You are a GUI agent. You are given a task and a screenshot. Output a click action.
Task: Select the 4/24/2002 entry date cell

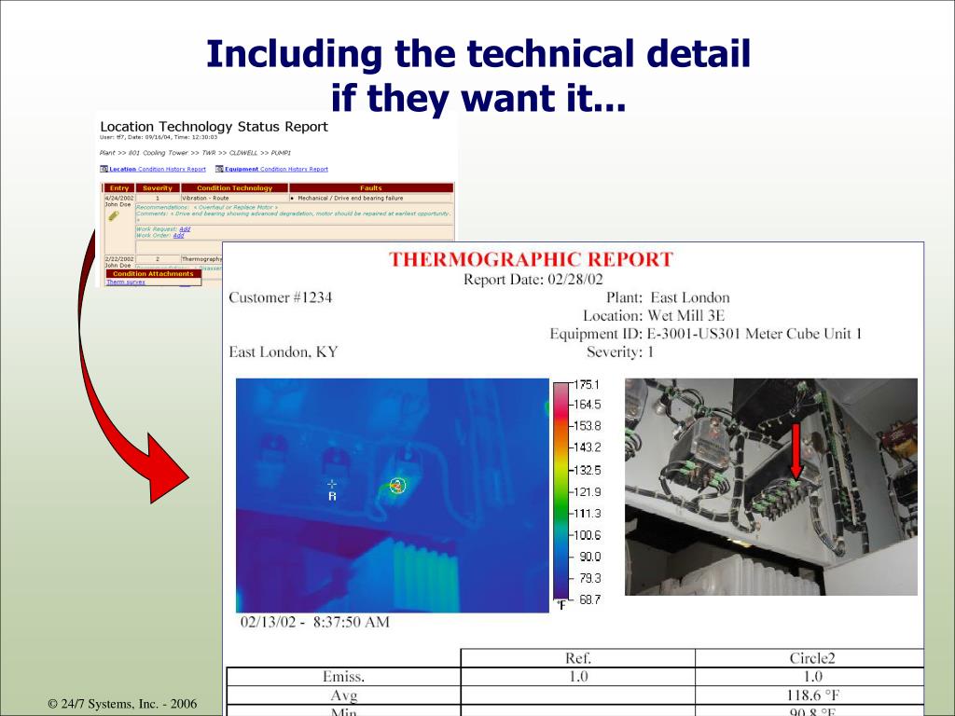tap(119, 198)
